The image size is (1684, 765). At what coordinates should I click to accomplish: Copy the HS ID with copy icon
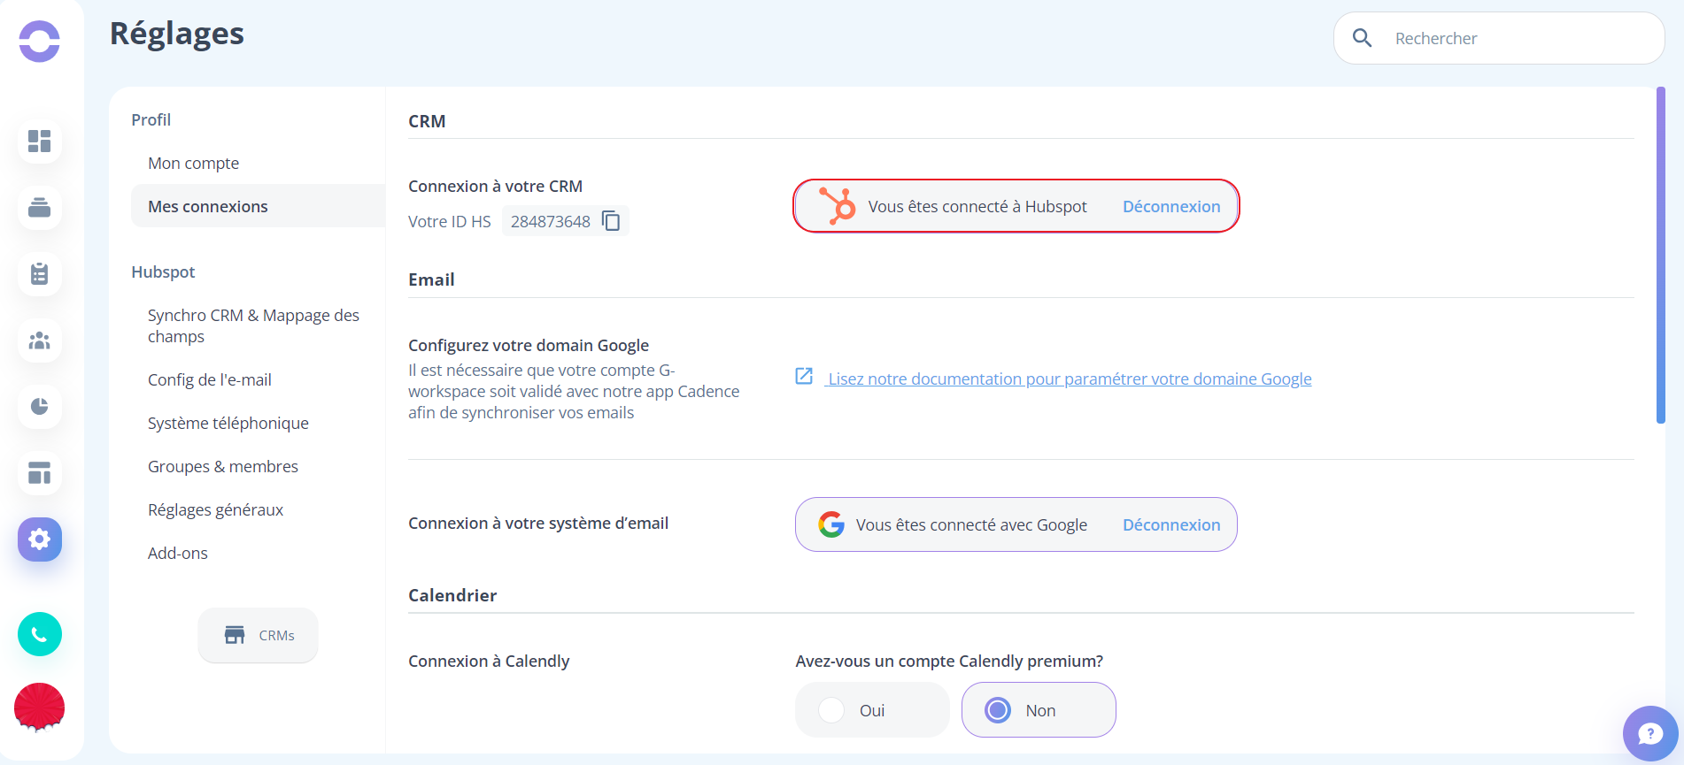click(611, 220)
